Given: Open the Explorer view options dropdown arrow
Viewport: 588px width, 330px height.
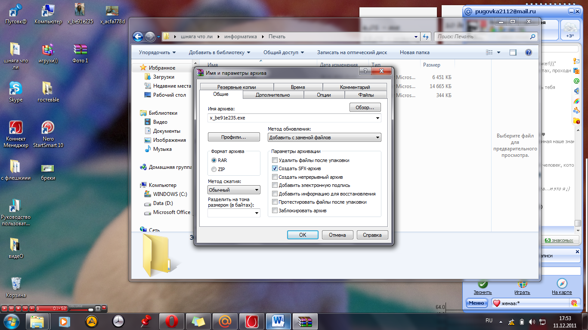Looking at the screenshot, I should pyautogui.click(x=498, y=52).
